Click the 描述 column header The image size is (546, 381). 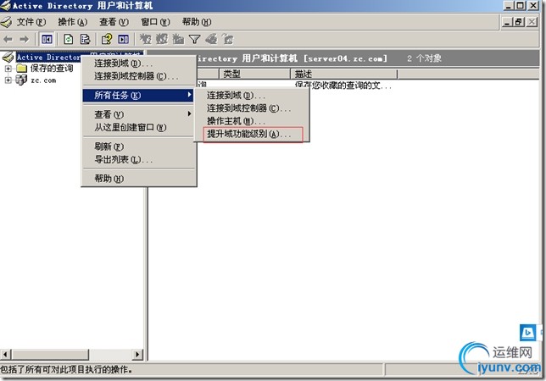pos(344,74)
